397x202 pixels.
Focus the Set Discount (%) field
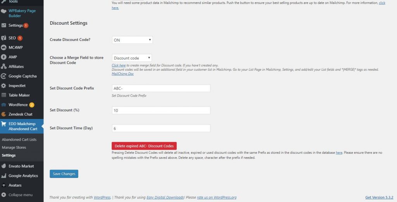pos(161,110)
